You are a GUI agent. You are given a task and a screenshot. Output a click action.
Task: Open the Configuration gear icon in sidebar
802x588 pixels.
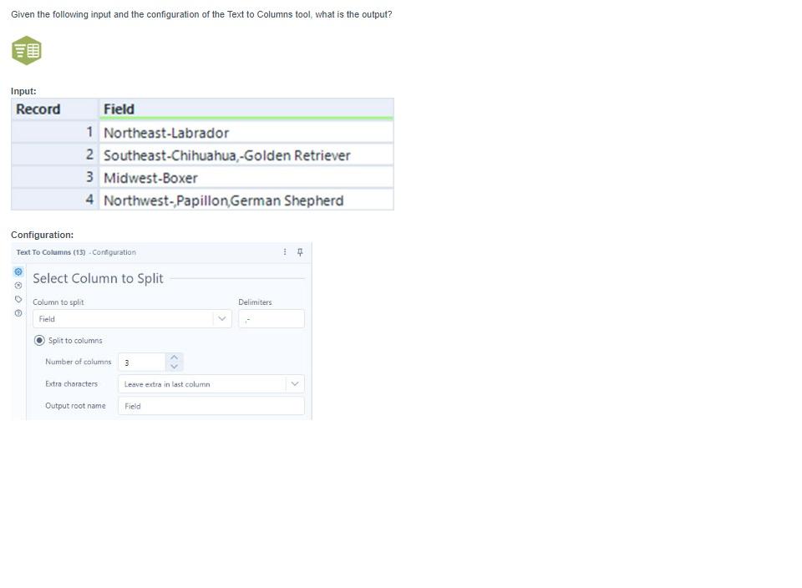pyautogui.click(x=18, y=271)
